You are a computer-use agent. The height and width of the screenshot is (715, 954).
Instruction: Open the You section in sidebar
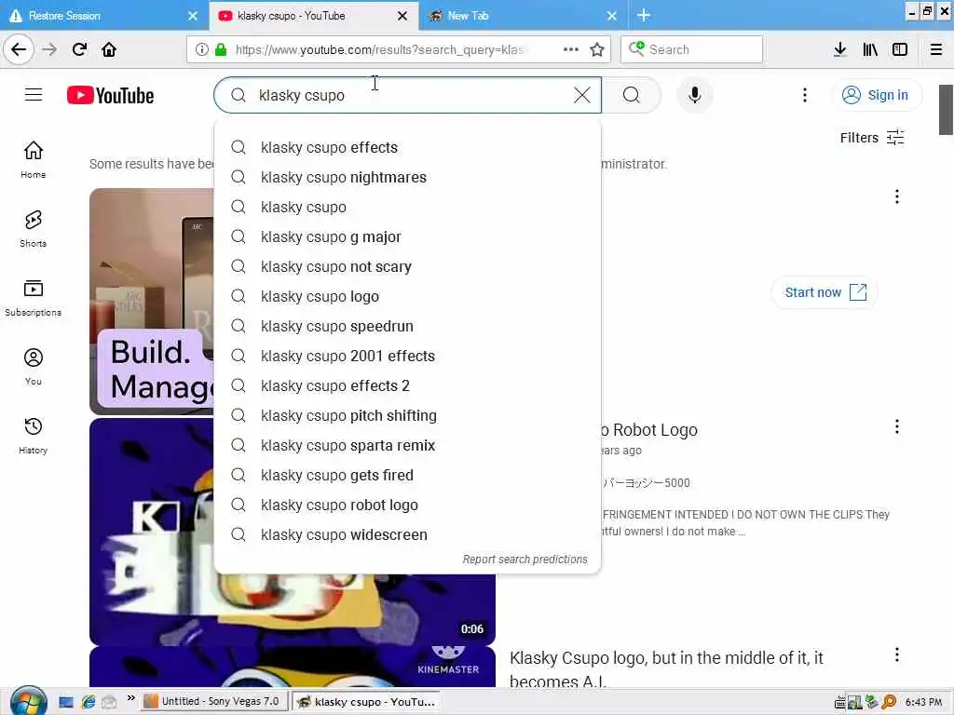click(34, 367)
